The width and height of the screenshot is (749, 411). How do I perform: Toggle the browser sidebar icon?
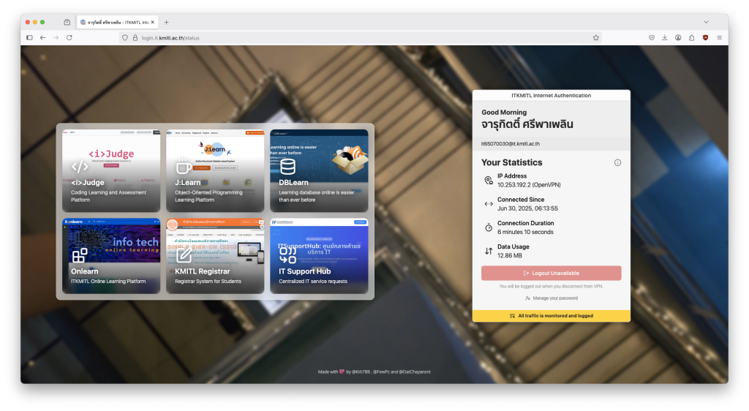click(29, 38)
